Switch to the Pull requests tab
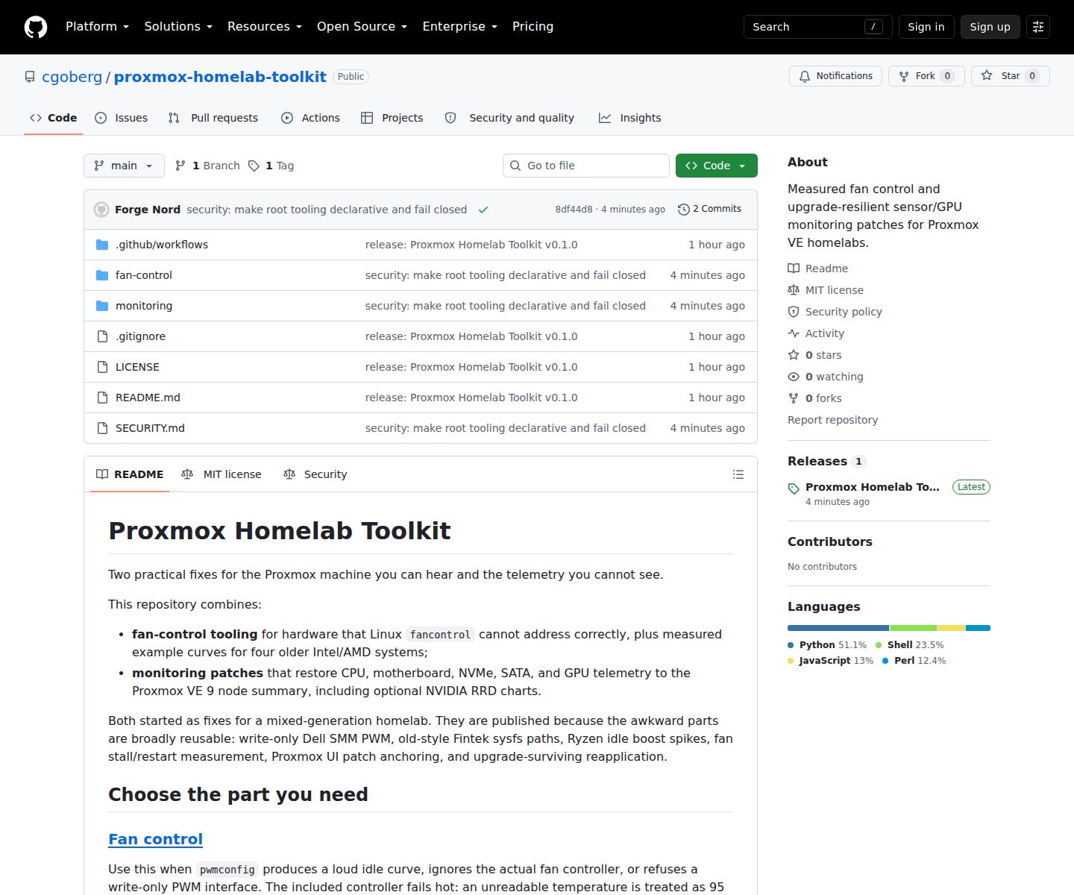The width and height of the screenshot is (1074, 895). 213,118
